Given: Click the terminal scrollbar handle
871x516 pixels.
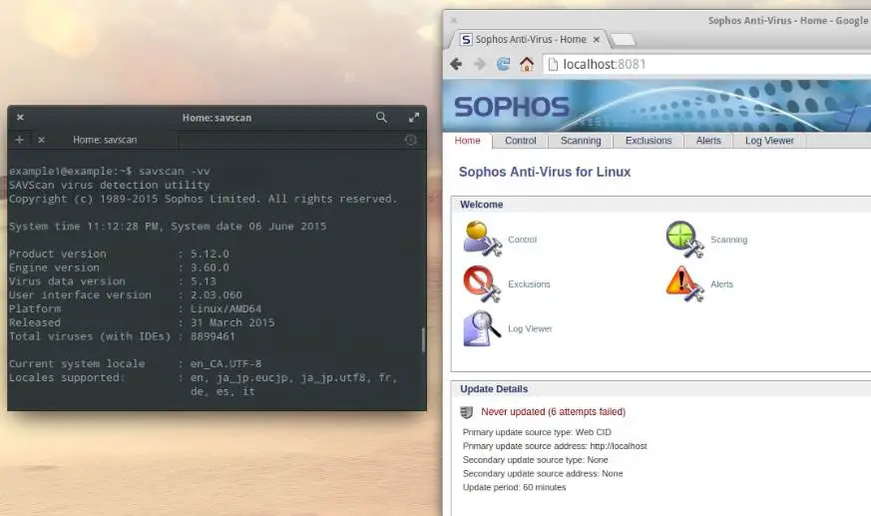Looking at the screenshot, I should pyautogui.click(x=423, y=339).
